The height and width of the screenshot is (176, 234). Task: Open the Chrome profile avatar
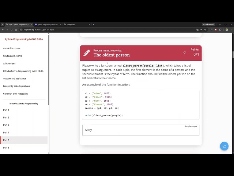tap(227, 30)
